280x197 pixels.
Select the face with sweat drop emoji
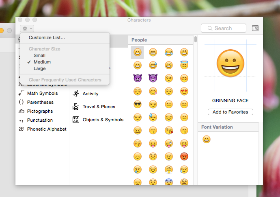(153, 117)
